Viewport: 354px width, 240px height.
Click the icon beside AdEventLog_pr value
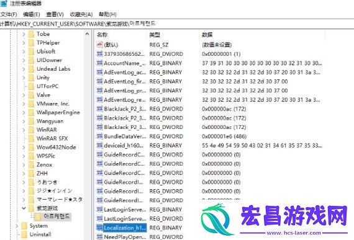coord(99,91)
